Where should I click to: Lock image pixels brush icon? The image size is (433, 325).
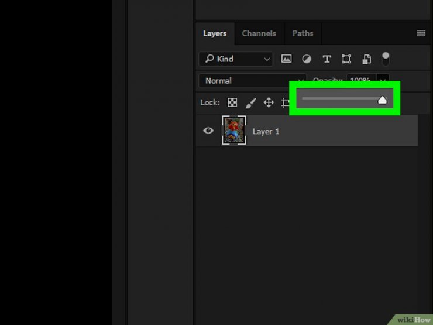pos(250,102)
